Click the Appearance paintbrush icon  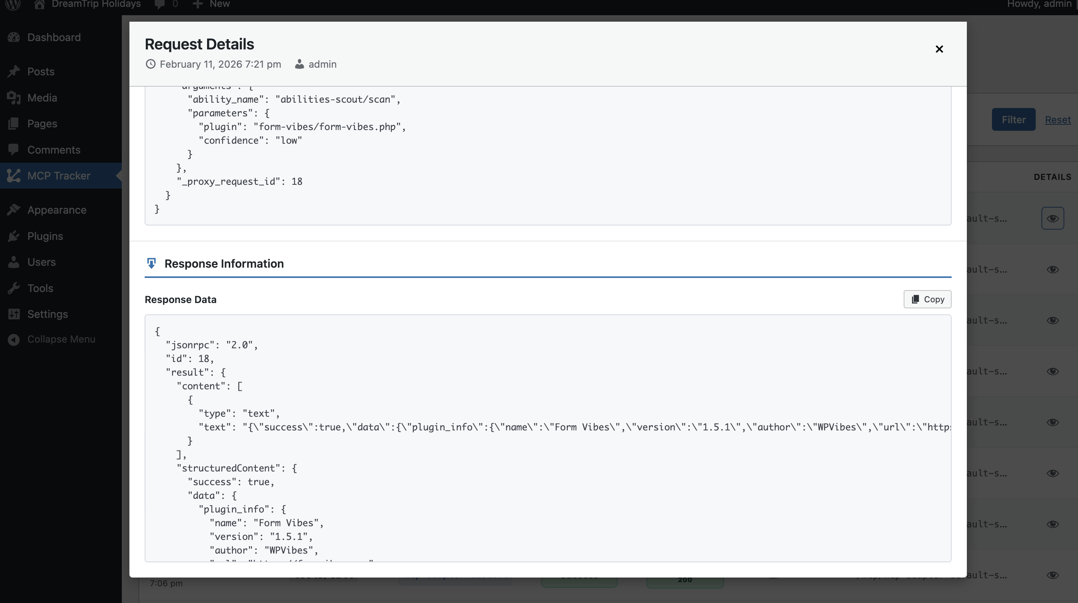click(14, 209)
